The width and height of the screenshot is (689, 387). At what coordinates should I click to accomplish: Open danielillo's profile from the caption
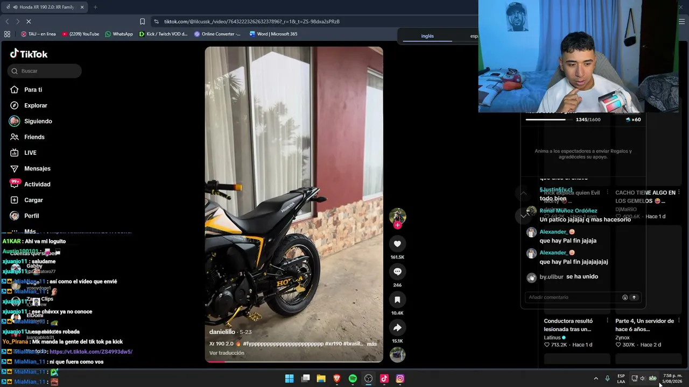(222, 332)
